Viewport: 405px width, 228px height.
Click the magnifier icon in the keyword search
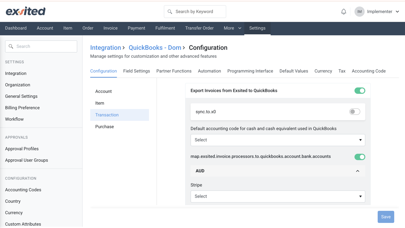coord(170,12)
